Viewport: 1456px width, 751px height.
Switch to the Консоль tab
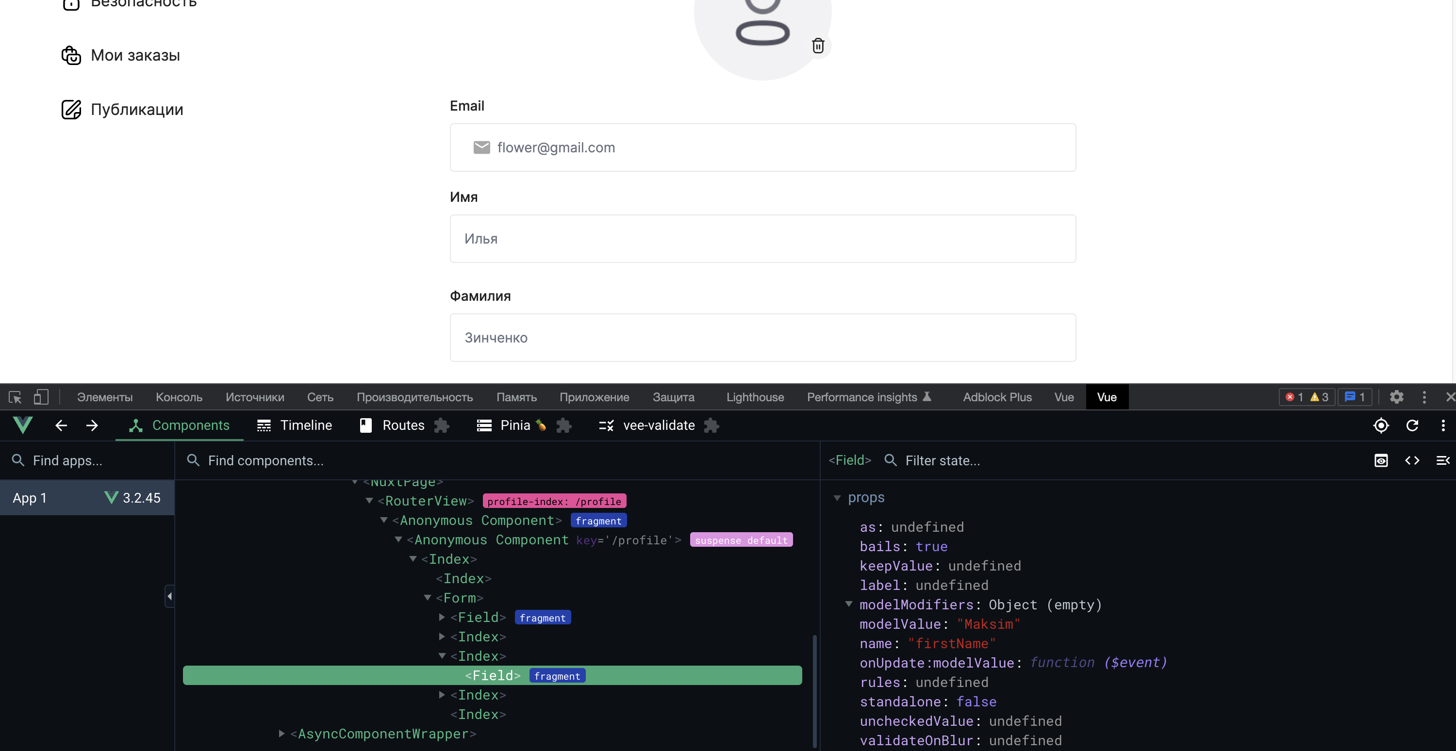[x=179, y=397]
